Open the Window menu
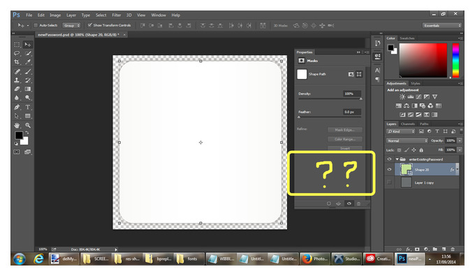Viewport: 475px width, 276px height. [x=159, y=15]
